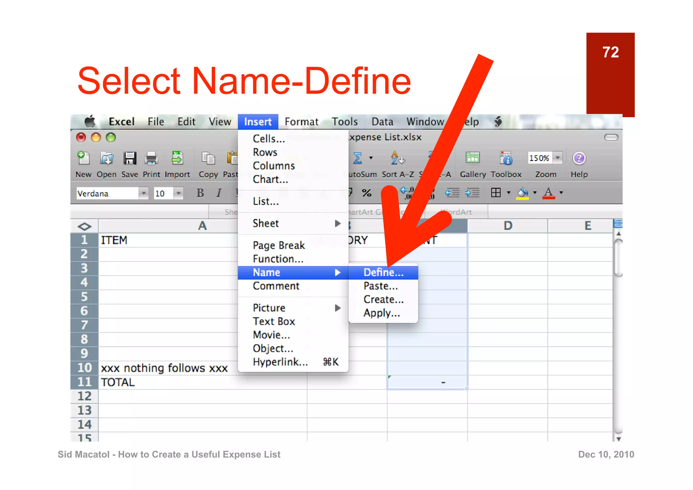Select Rows in Insert menu
The height and width of the screenshot is (490, 693).
[x=293, y=152]
